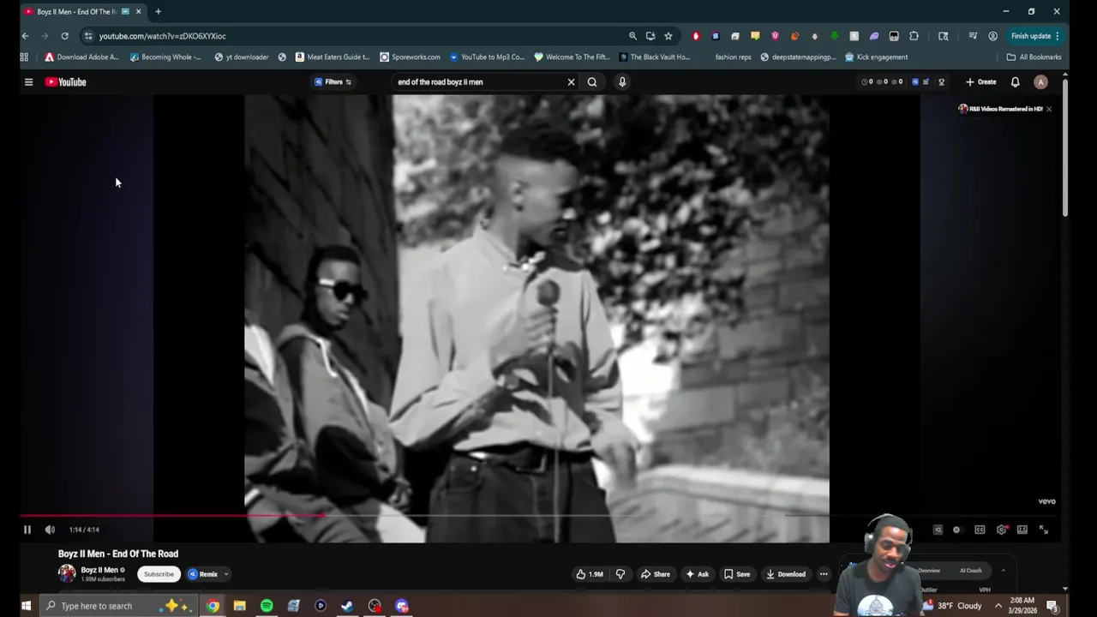Close the Boyz II Men browser tab
Screen dimensions: 1097x617
click(x=138, y=11)
